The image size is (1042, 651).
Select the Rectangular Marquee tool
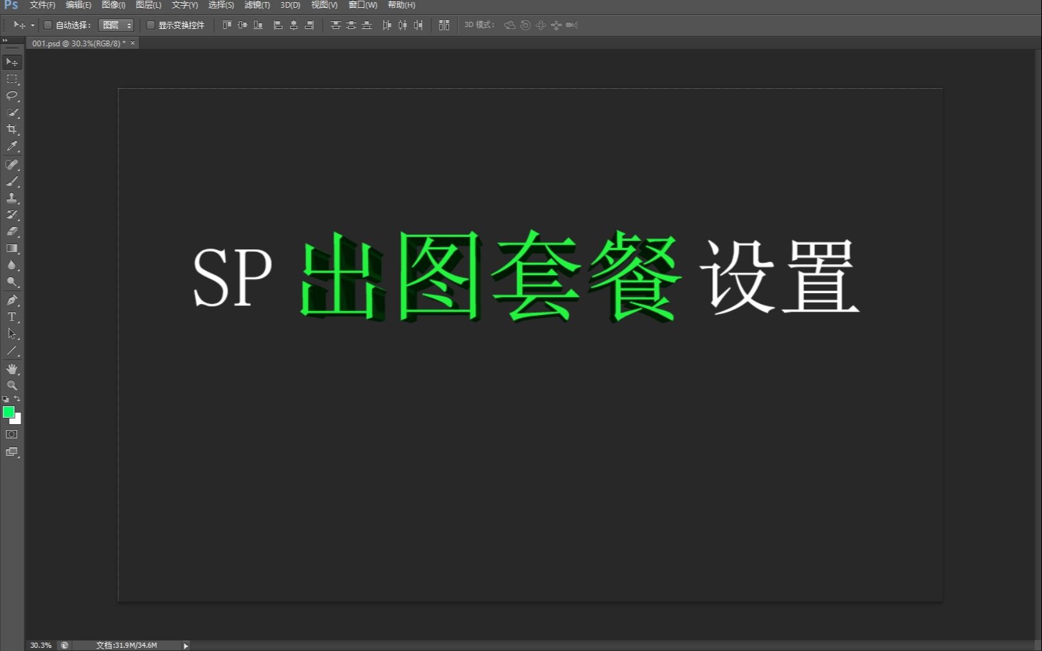pos(12,79)
